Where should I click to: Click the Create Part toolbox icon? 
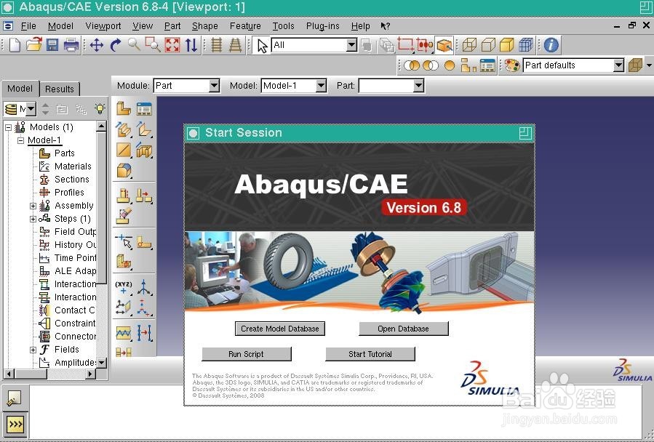point(124,109)
